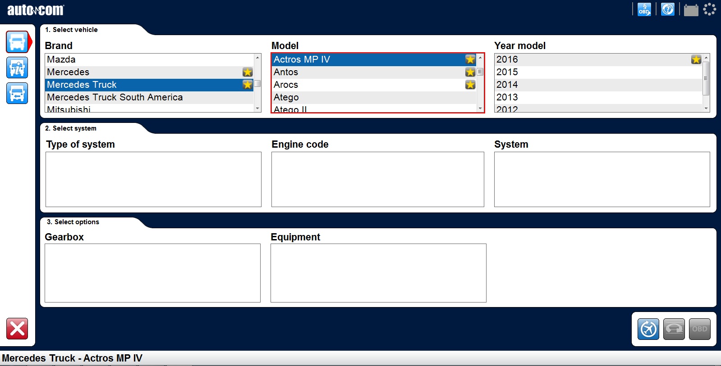Click the battery status icon
This screenshot has width=721, height=366.
tap(691, 10)
